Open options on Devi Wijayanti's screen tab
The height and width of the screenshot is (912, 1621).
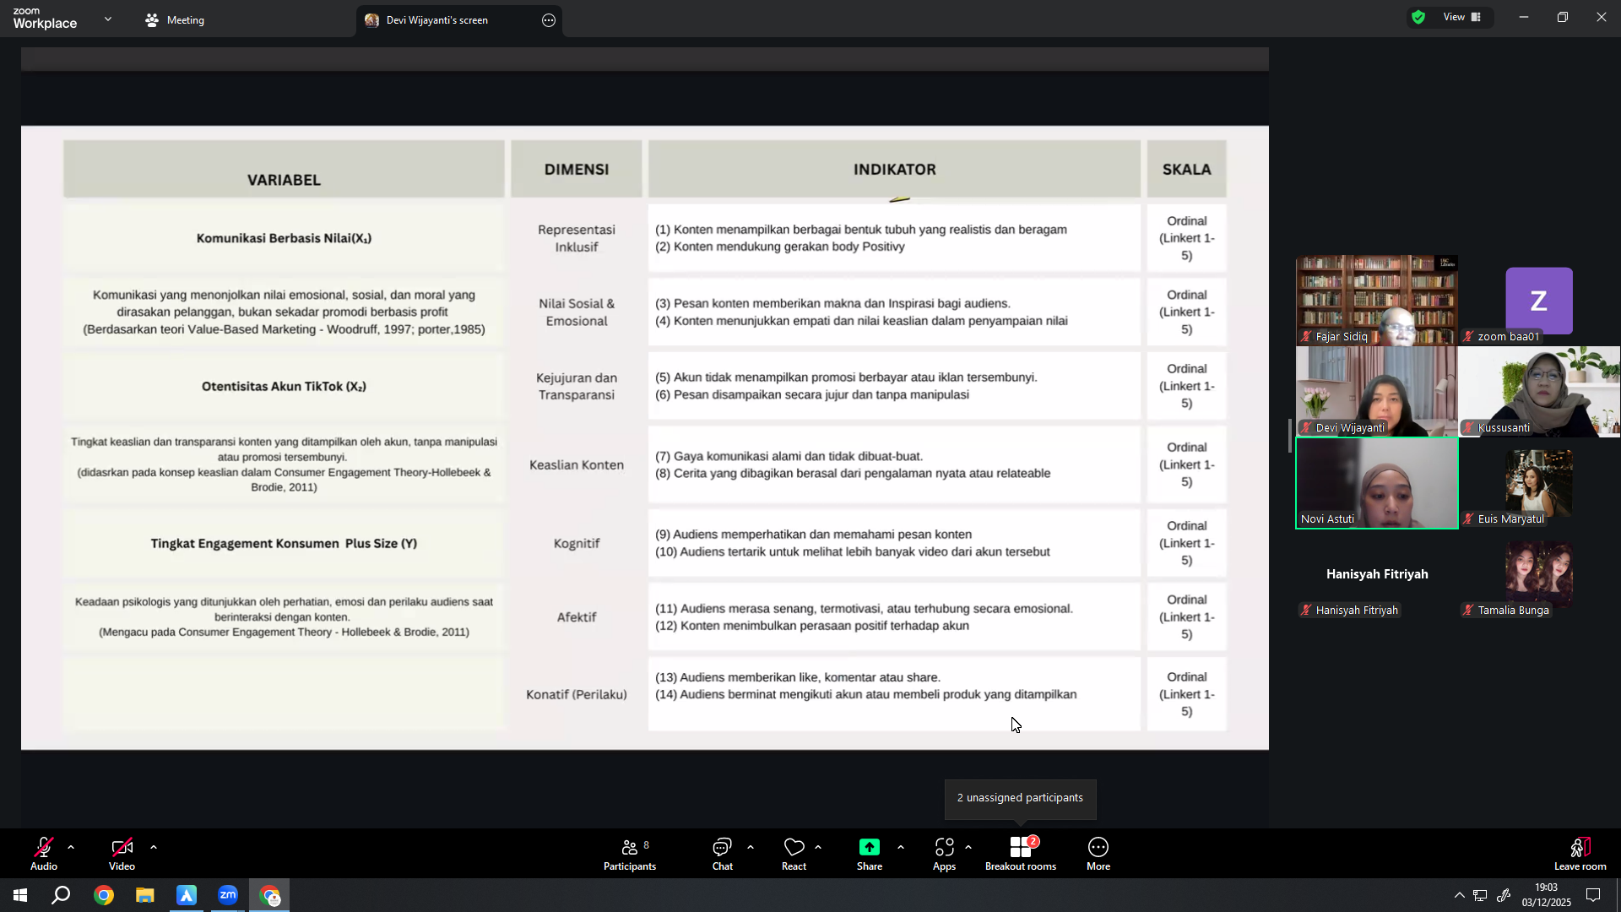coord(549,20)
